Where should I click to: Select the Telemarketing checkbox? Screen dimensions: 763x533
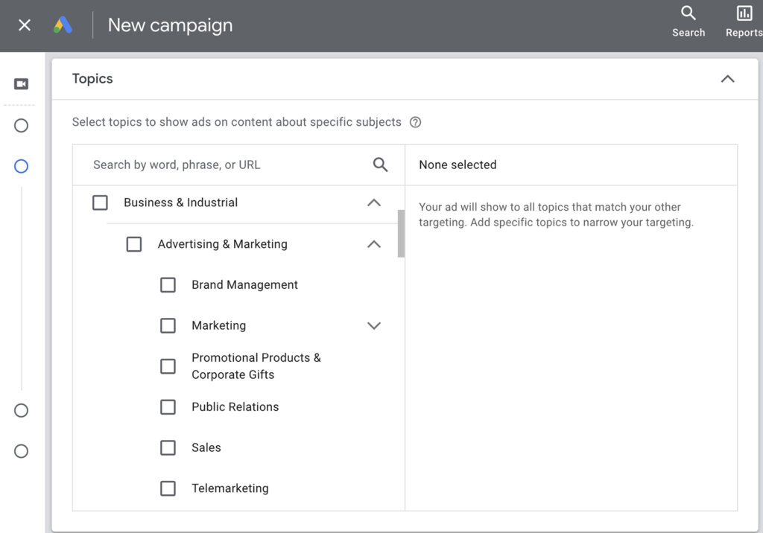click(x=168, y=488)
